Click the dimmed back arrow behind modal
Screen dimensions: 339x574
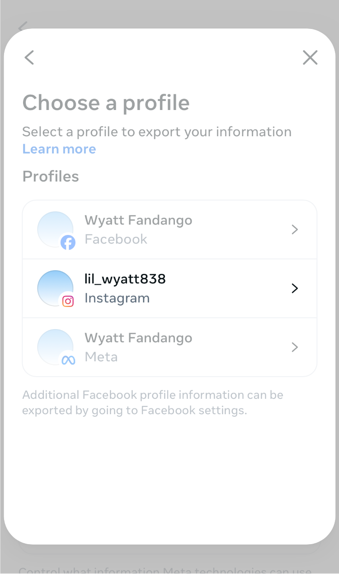click(23, 25)
